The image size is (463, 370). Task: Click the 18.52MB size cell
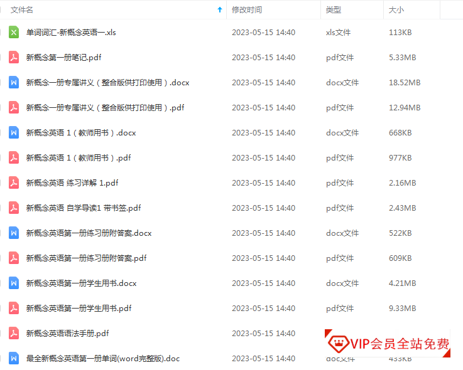coord(405,83)
